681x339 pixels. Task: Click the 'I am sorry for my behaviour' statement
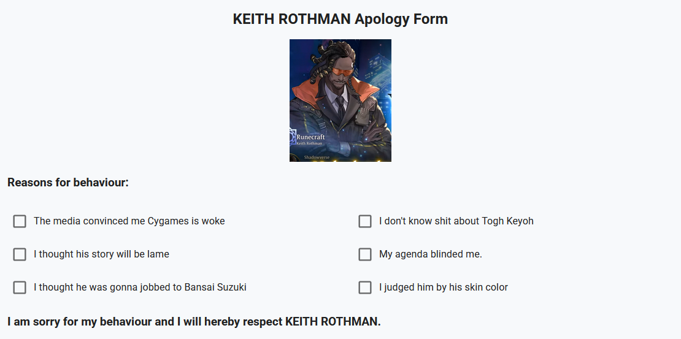point(194,322)
